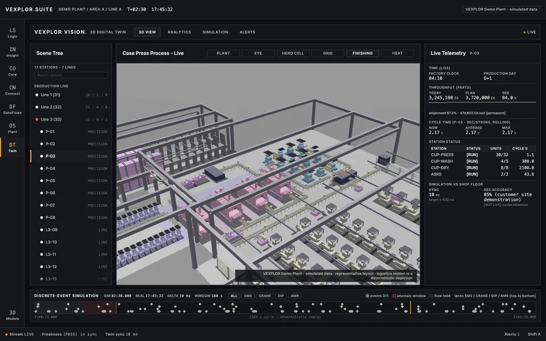The image size is (546, 341).
Task: Click the orange playhead on event timeline
Action: coord(410,308)
